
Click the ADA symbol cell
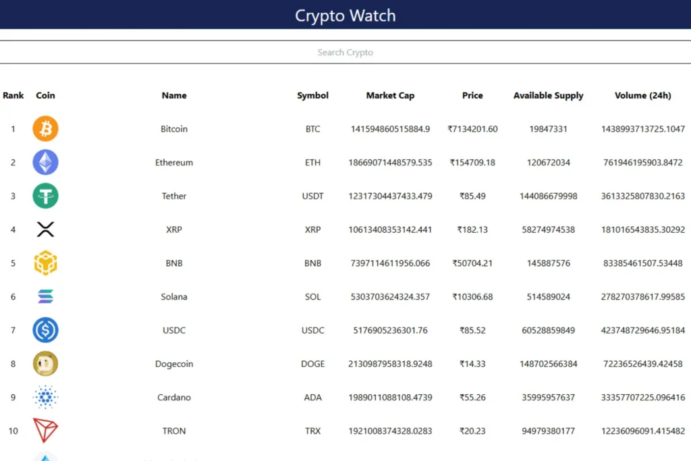click(x=313, y=397)
